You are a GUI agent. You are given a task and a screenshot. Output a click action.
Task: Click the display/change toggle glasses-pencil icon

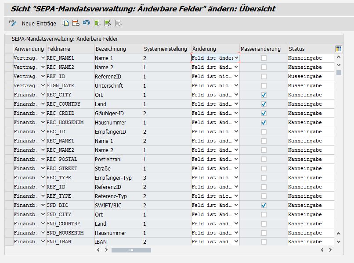12,23
